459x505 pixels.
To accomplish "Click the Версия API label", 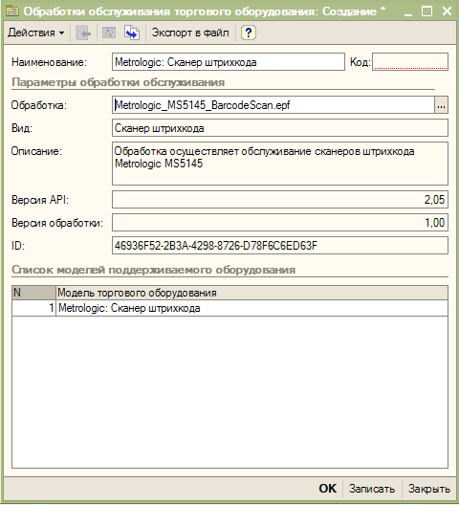I will point(40,200).
